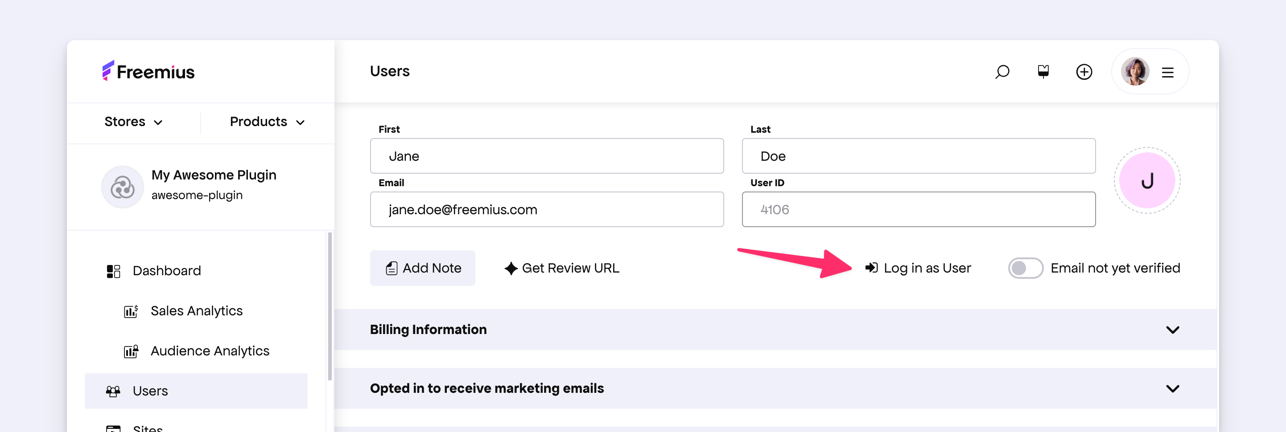Open Sales Analytics in sidebar

196,311
